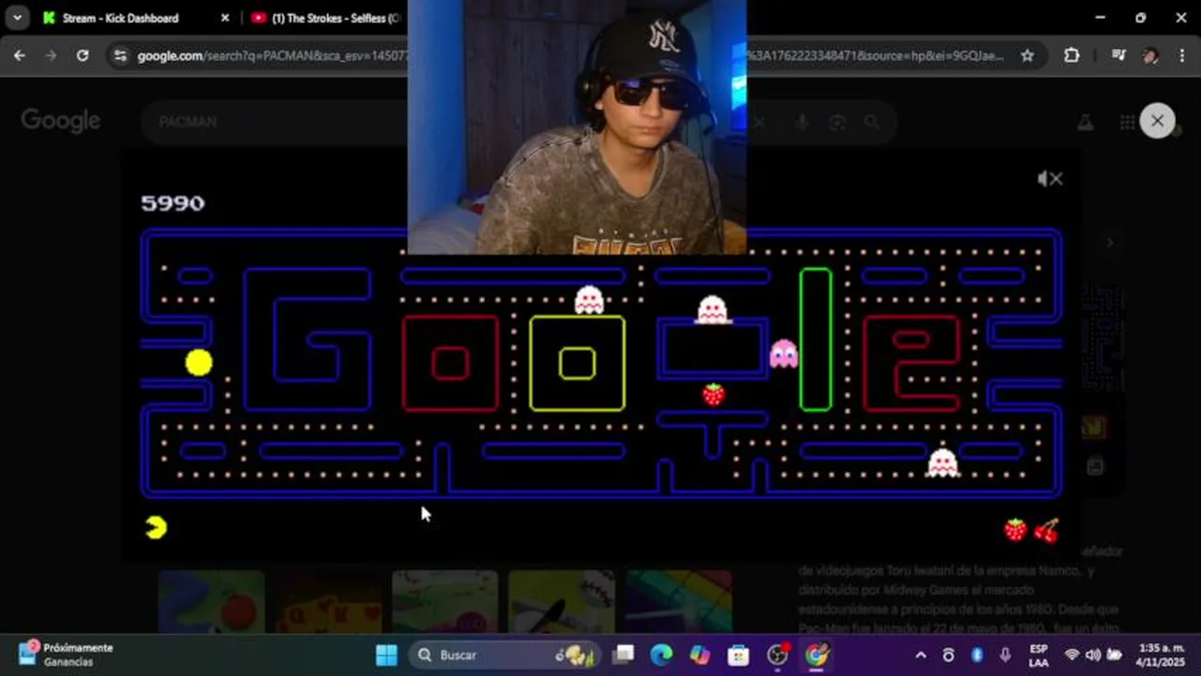1201x676 pixels.
Task: Go back to the previous page
Action: 20,55
